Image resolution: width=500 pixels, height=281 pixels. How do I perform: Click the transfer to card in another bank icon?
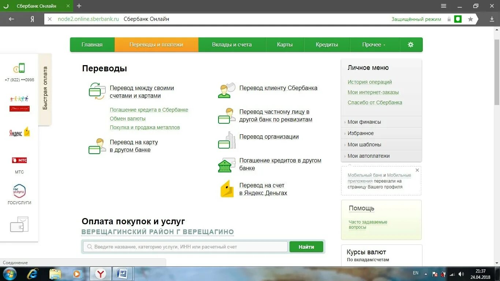pos(97,146)
